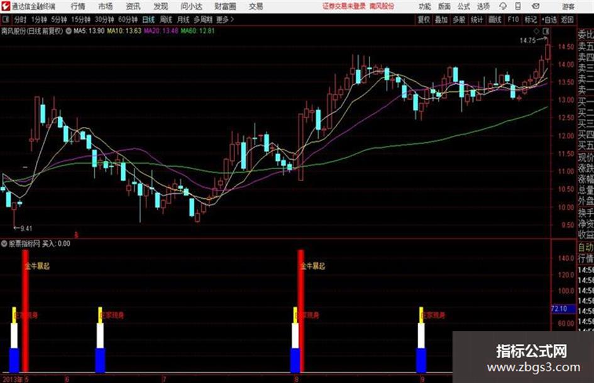
Task: Click the 南风股份 stock name in header
Action: click(x=382, y=6)
